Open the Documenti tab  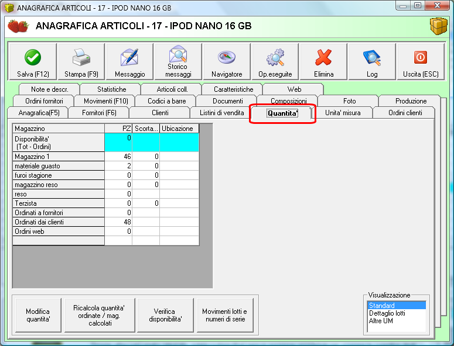coord(227,101)
